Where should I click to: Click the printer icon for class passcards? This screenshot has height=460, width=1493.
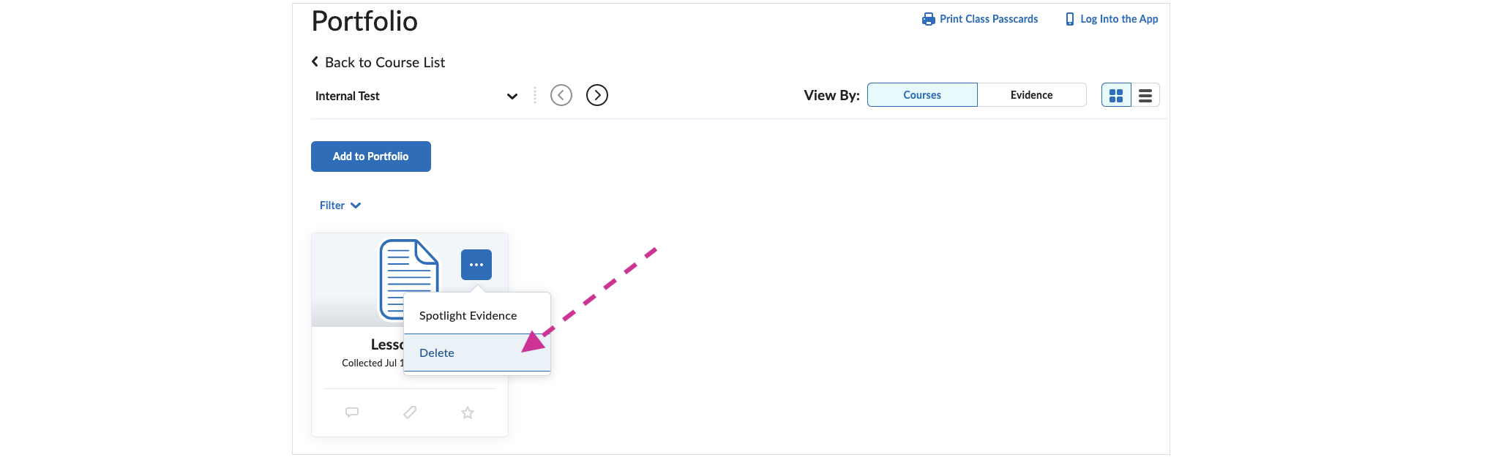pos(928,19)
